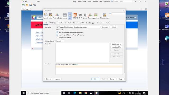
Task: Click the Help button in Options
Action: pyautogui.click(x=120, y=79)
